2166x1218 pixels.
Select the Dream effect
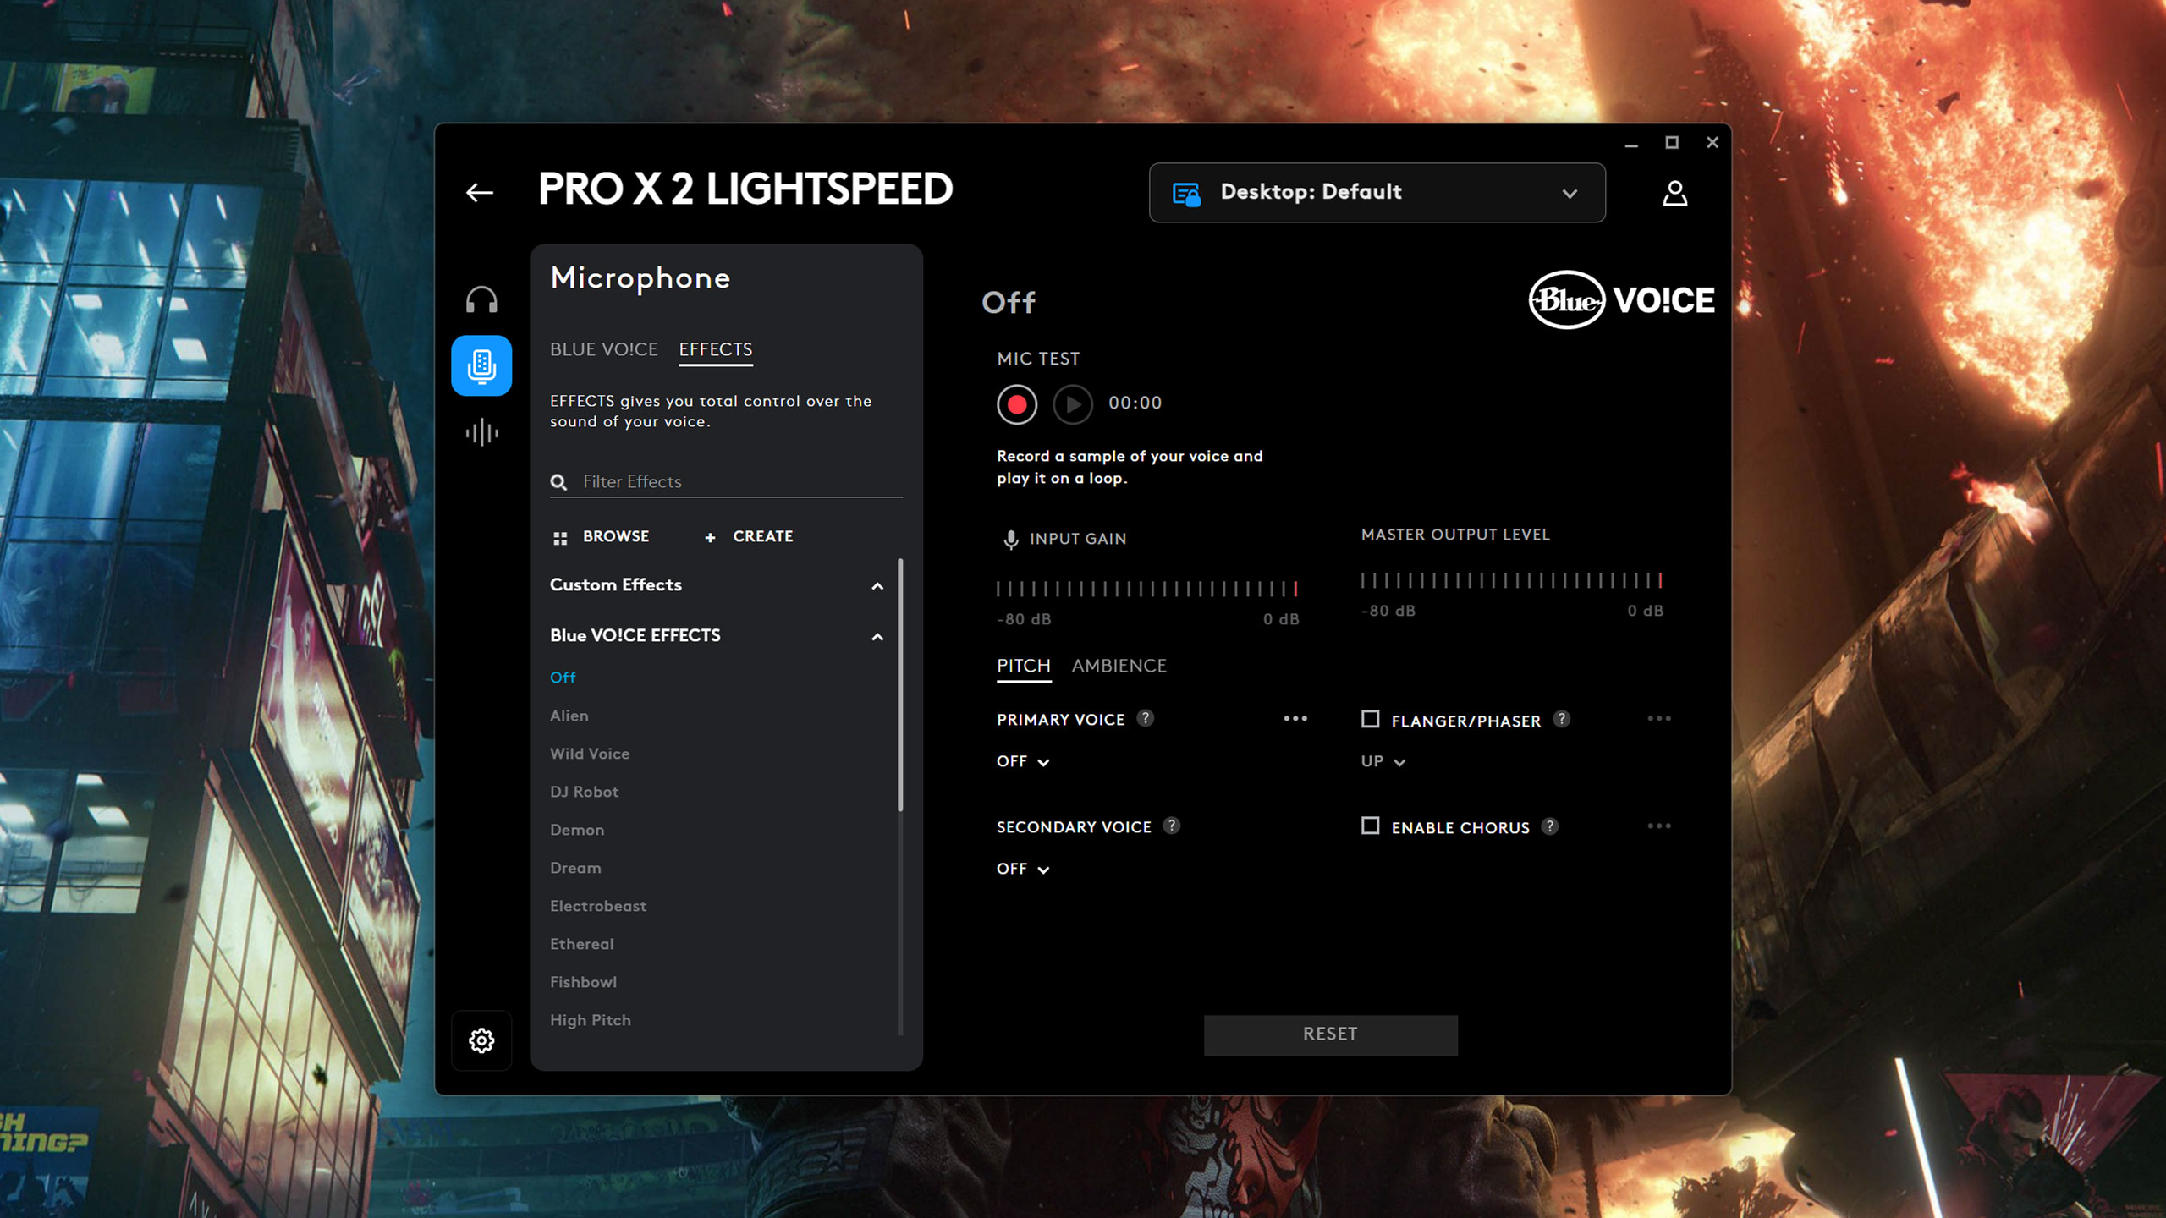(x=575, y=868)
